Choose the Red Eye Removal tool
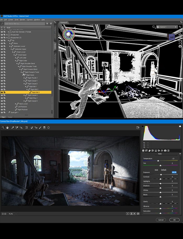Screen dimensions: 183x239 [x=36, y=128]
